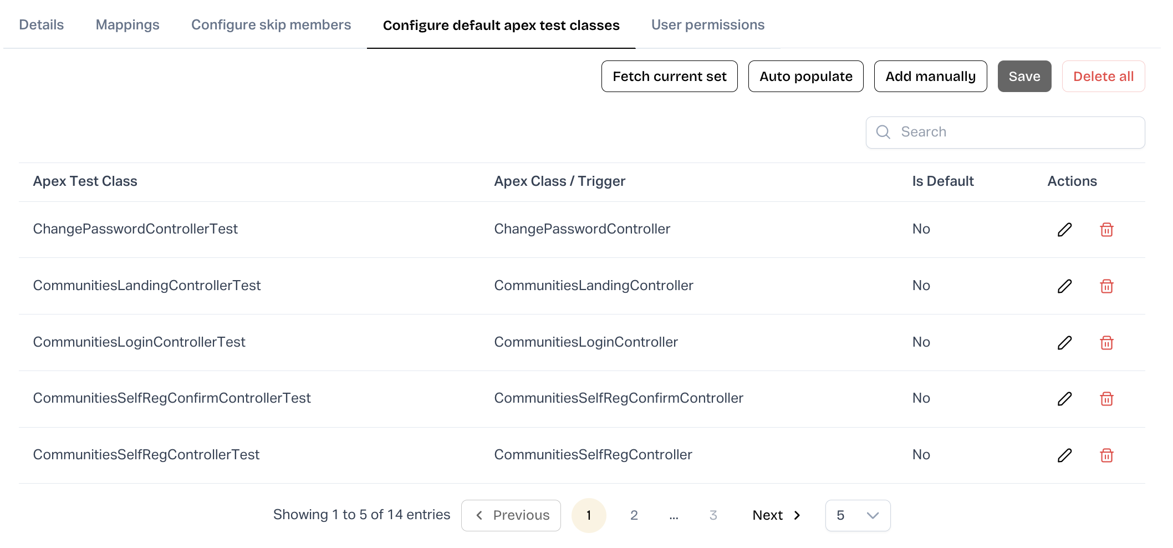Click the Delete all button
Screen dimensions: 1173x548
tap(1103, 77)
